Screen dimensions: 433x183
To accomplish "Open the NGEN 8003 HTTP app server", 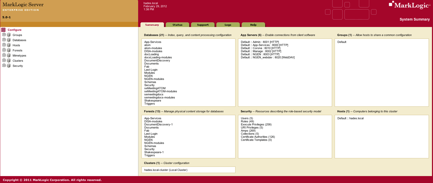I will click(260, 54).
